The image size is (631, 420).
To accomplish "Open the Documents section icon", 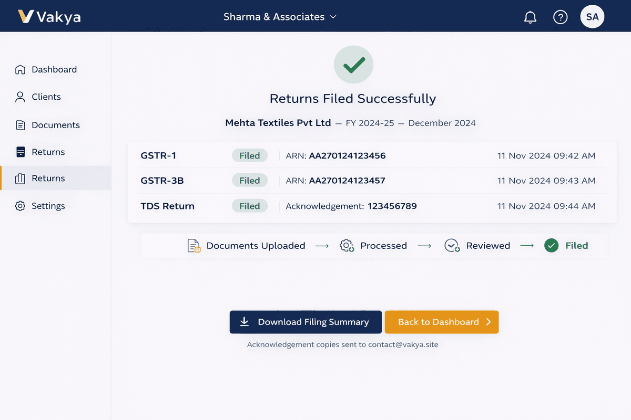I will pyautogui.click(x=20, y=125).
